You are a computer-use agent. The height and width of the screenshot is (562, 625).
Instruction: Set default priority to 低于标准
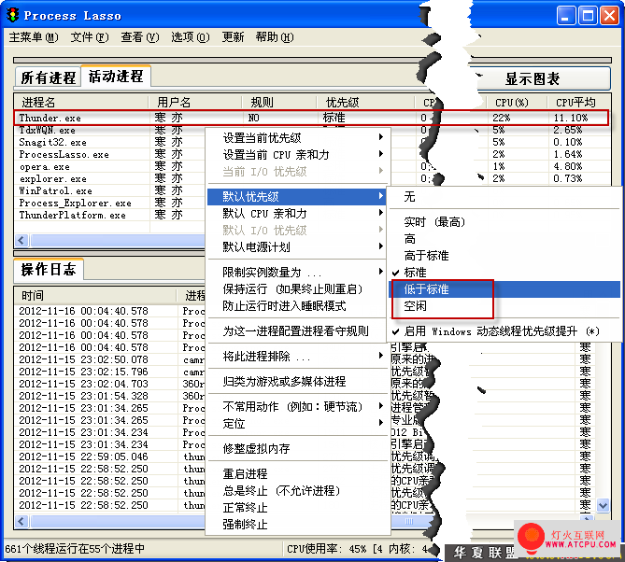click(504, 288)
